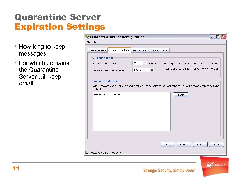Click the retain messages days input field
240x180 pixels.
pyautogui.click(x=137, y=63)
